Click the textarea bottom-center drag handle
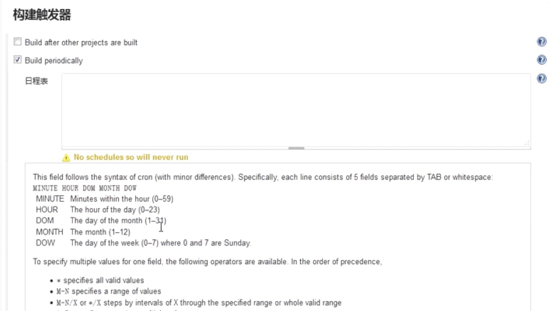The height and width of the screenshot is (311, 555). (x=296, y=148)
